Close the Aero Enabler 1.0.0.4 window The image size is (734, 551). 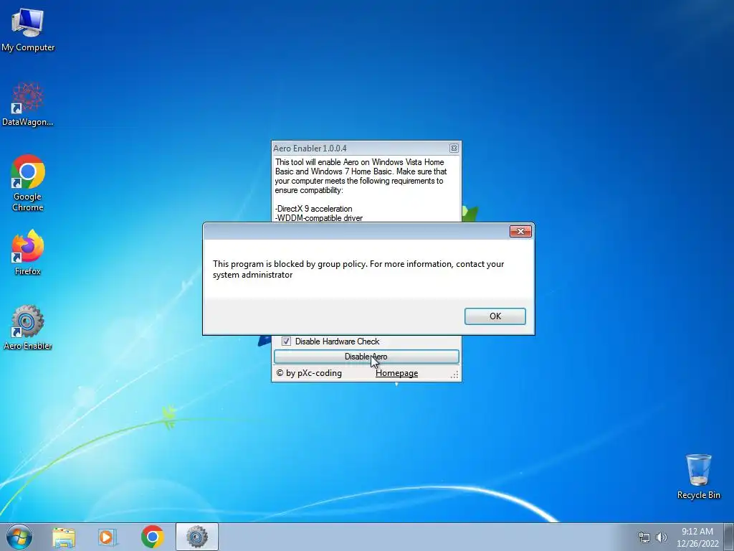pyautogui.click(x=454, y=148)
